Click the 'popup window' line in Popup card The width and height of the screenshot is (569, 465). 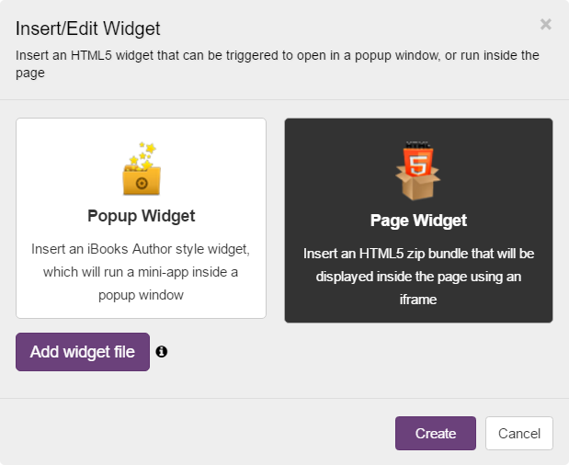tap(142, 296)
